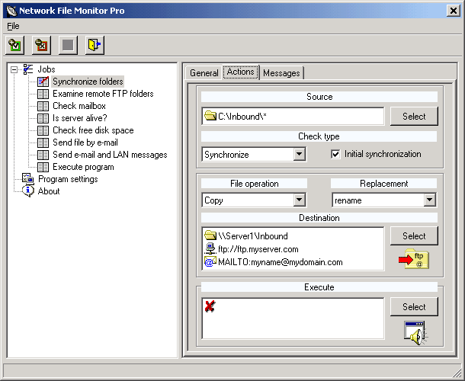Select Send e-mail and LAN messages job
The width and height of the screenshot is (465, 381).
[x=110, y=155]
